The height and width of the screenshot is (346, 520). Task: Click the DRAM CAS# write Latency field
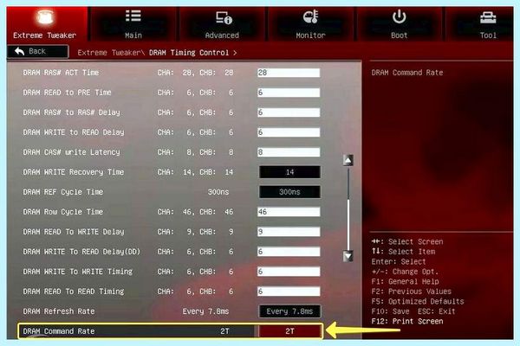point(289,152)
